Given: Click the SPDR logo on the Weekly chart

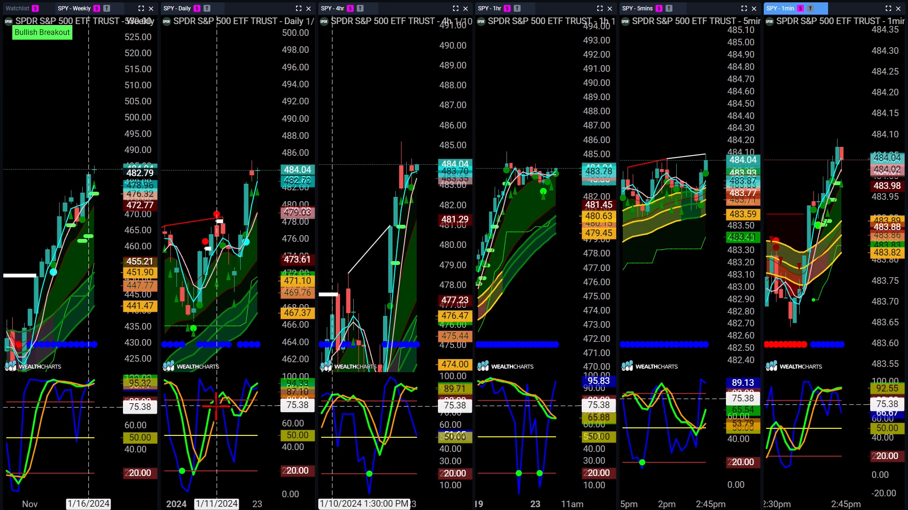Looking at the screenshot, I should (x=9, y=21).
